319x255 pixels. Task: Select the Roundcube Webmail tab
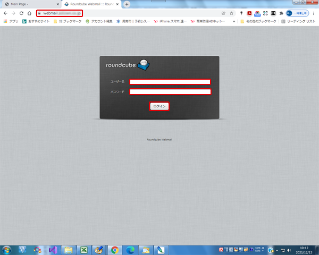(x=91, y=4)
